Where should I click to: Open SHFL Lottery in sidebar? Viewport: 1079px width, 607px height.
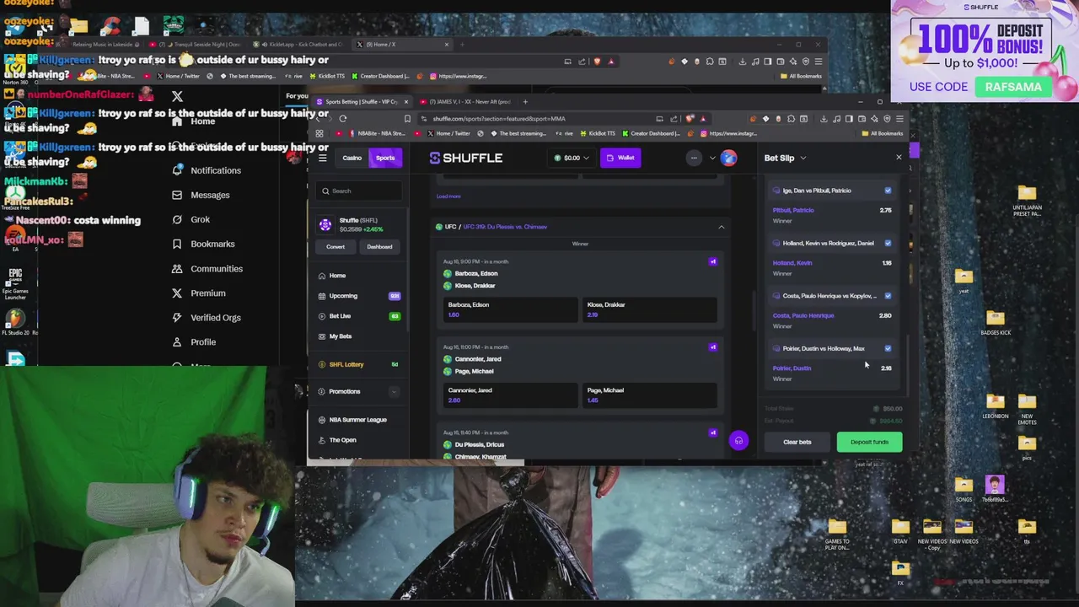click(x=346, y=364)
